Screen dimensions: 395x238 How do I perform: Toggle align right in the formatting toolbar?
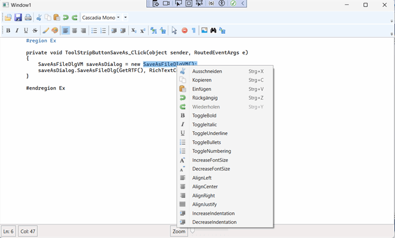[x=84, y=30]
